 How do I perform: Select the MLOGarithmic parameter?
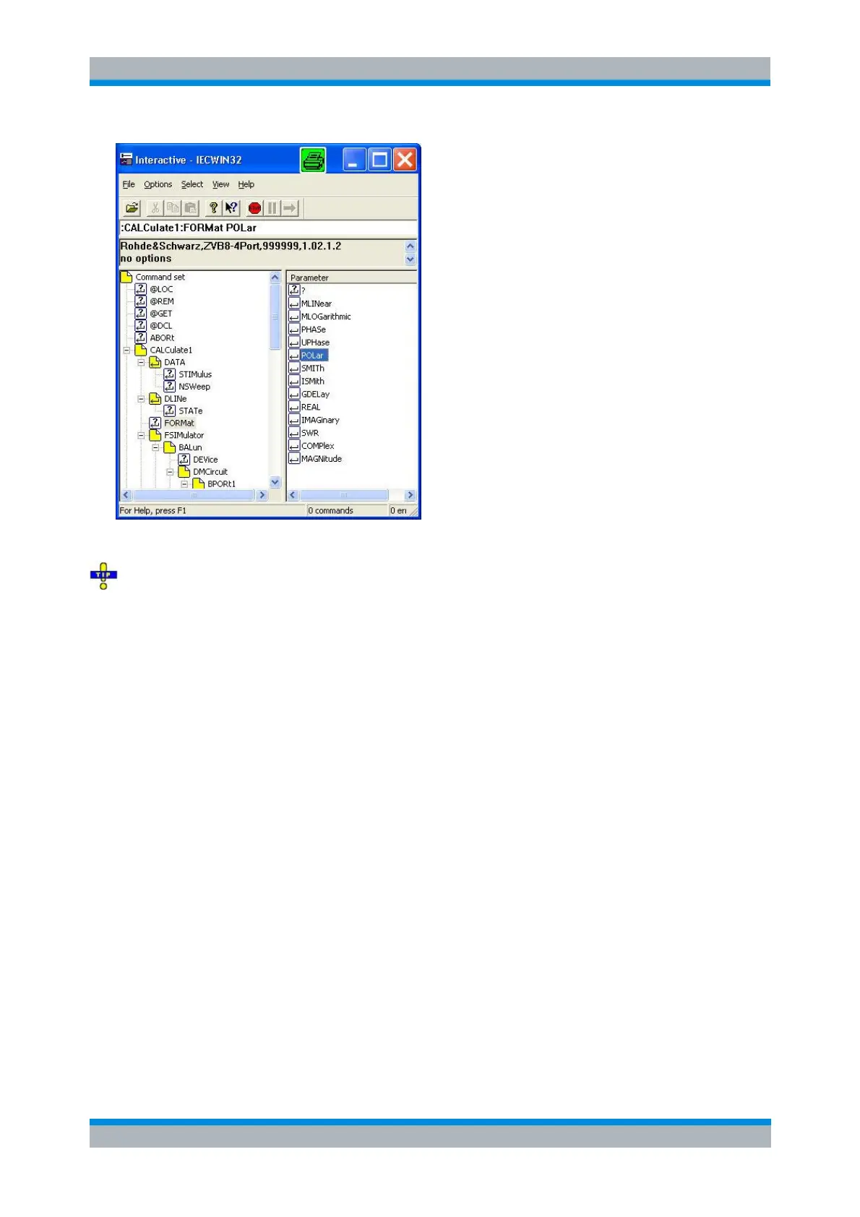coord(326,317)
